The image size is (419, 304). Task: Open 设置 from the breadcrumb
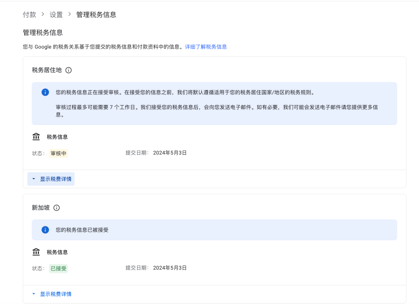point(56,14)
